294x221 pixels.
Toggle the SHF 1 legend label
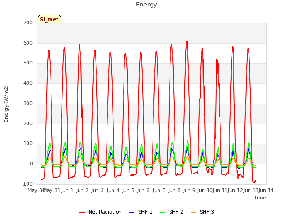click(145, 212)
